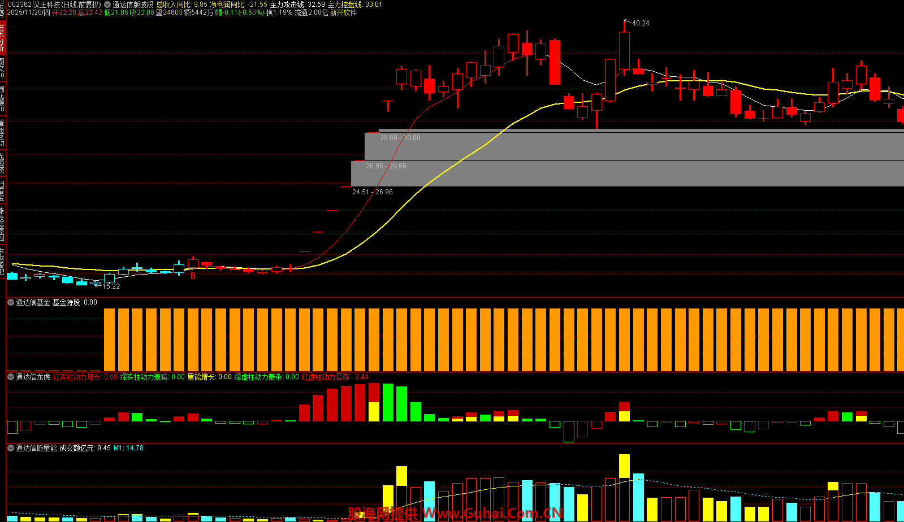This screenshot has height=522, width=904.
Task: Click the 24.51 - 26.96 gap label
Action: pos(372,192)
